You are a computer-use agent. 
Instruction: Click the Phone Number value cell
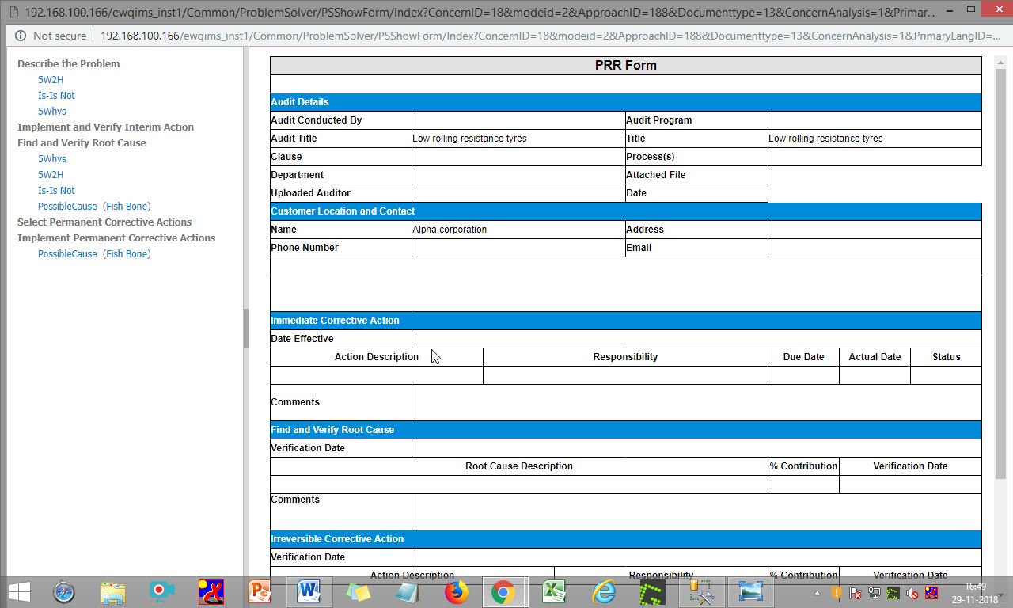point(518,248)
